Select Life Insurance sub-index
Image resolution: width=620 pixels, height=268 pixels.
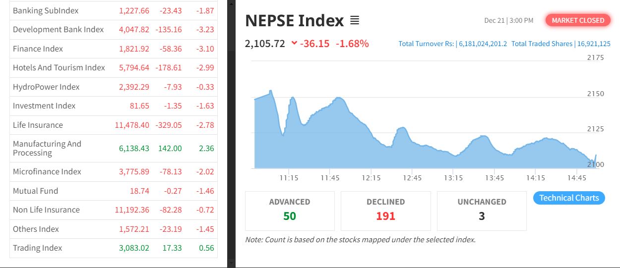coord(38,125)
